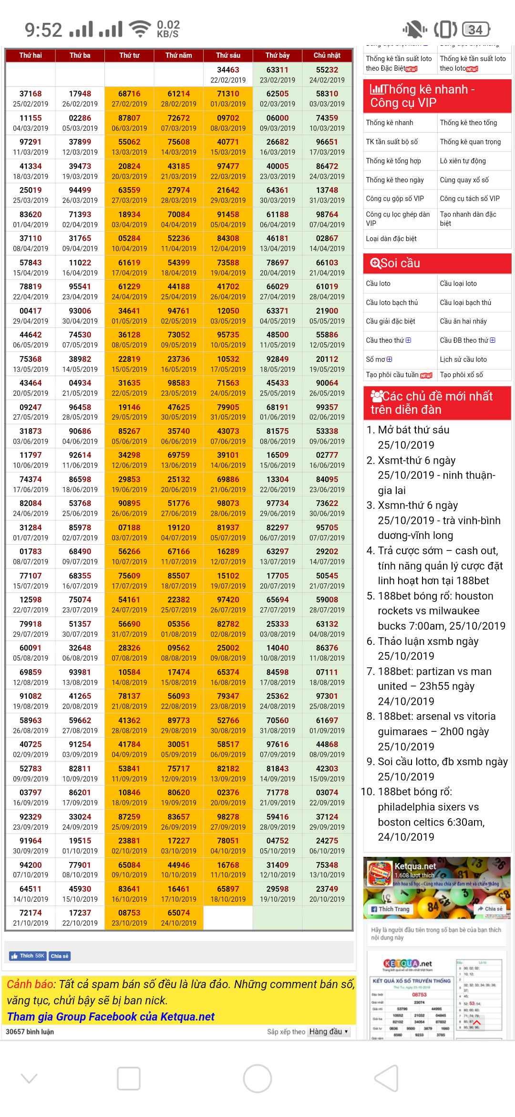Click the magnifier icon in 'Soi cầu' header
This screenshot has height=1117, width=515.
tap(375, 263)
